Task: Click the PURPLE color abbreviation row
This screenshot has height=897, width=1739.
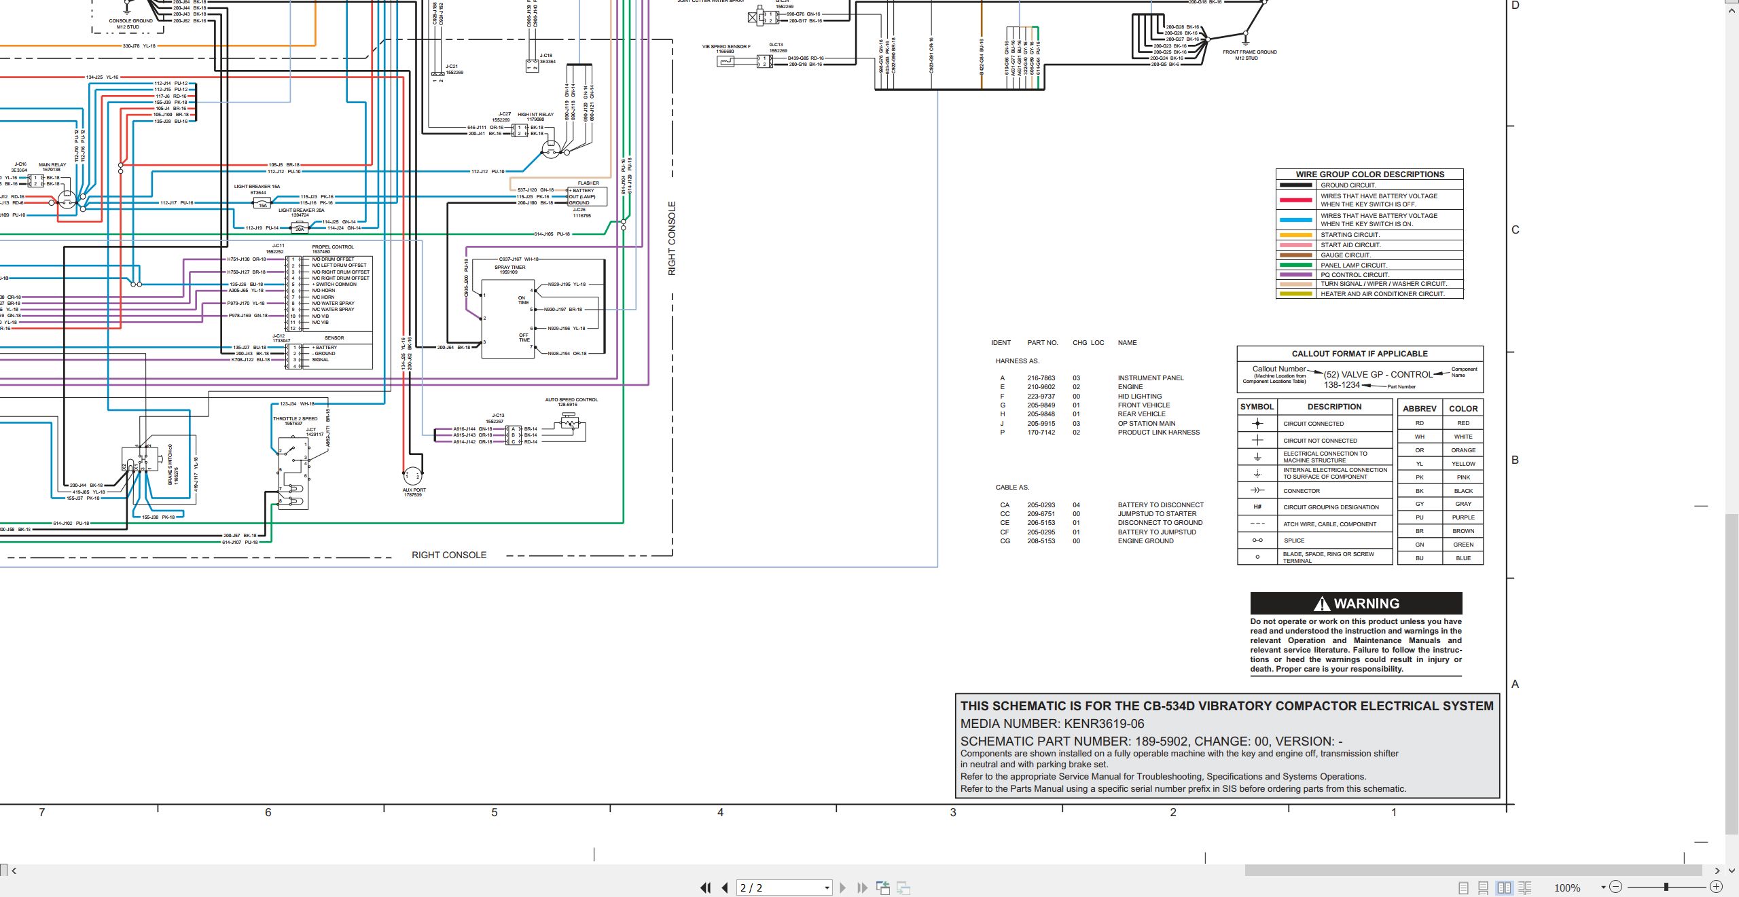Action: (x=1440, y=517)
